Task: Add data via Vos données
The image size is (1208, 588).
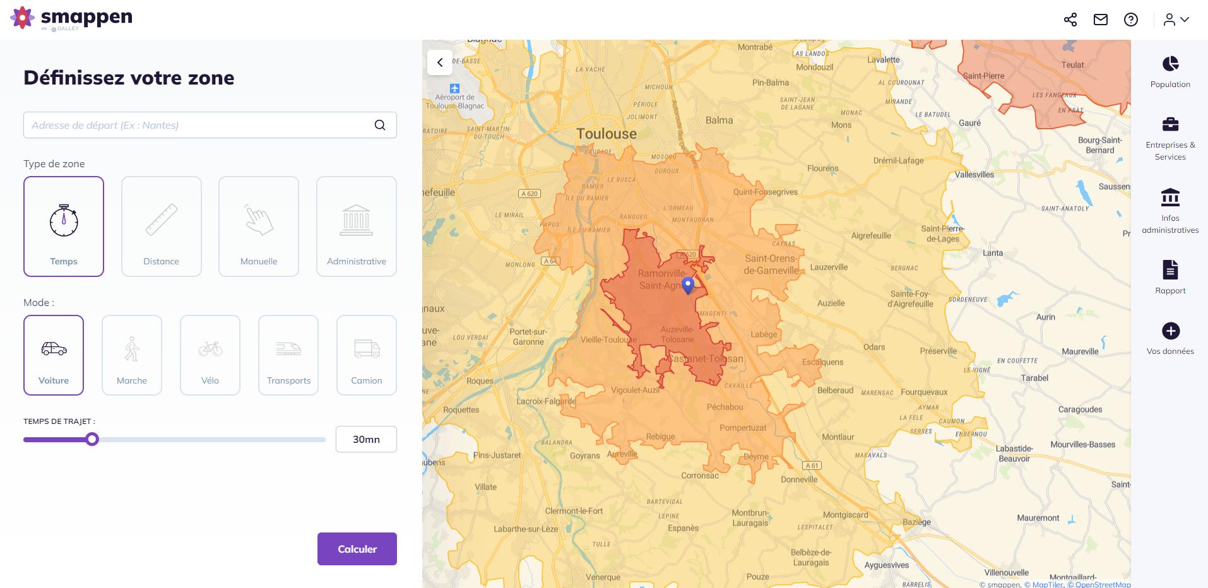Action: (x=1170, y=339)
